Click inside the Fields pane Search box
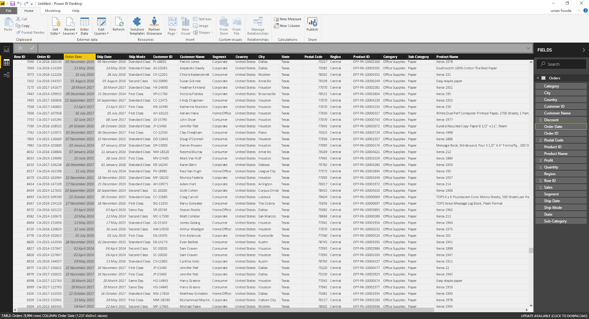The width and height of the screenshot is (589, 319). tap(561, 64)
